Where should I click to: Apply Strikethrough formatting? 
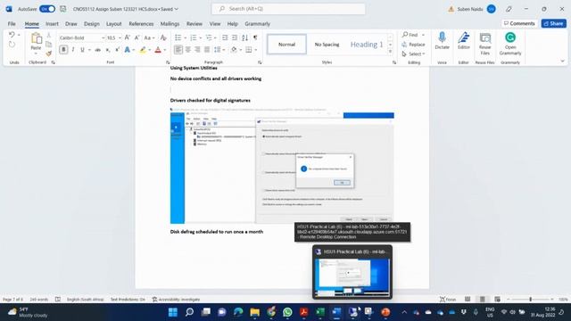[x=98, y=50]
